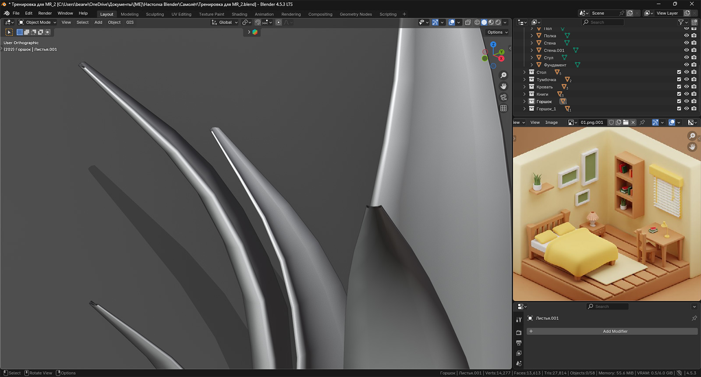
Task: Expand the Книги collection
Action: [x=524, y=94]
